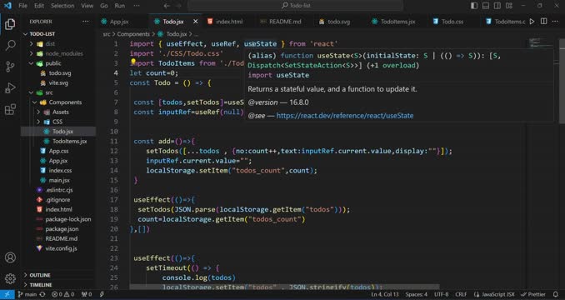Expand the CSS folder
This screenshot has width=565, height=300.
58,122
